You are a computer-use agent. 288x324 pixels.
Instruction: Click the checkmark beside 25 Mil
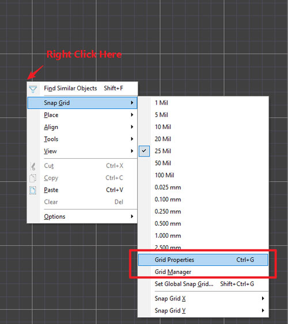tap(144, 151)
